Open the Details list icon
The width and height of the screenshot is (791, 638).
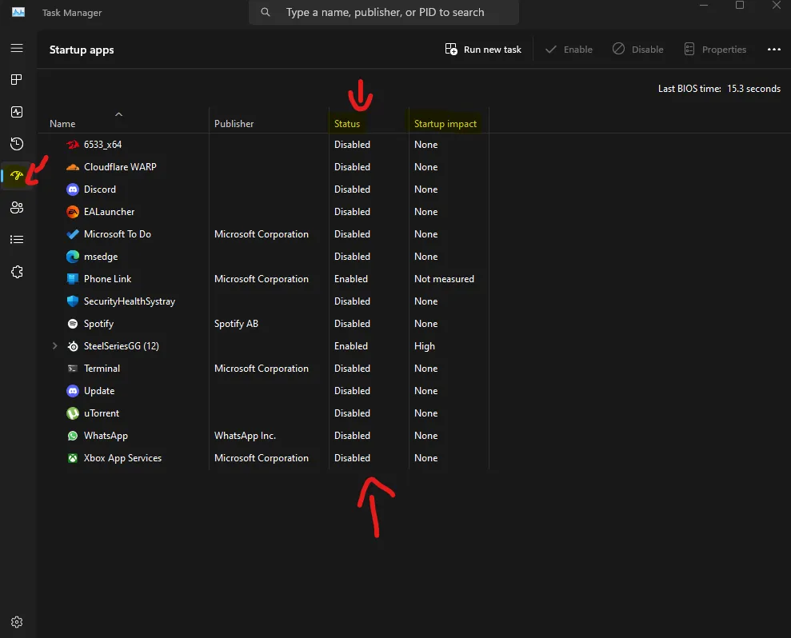pos(17,240)
